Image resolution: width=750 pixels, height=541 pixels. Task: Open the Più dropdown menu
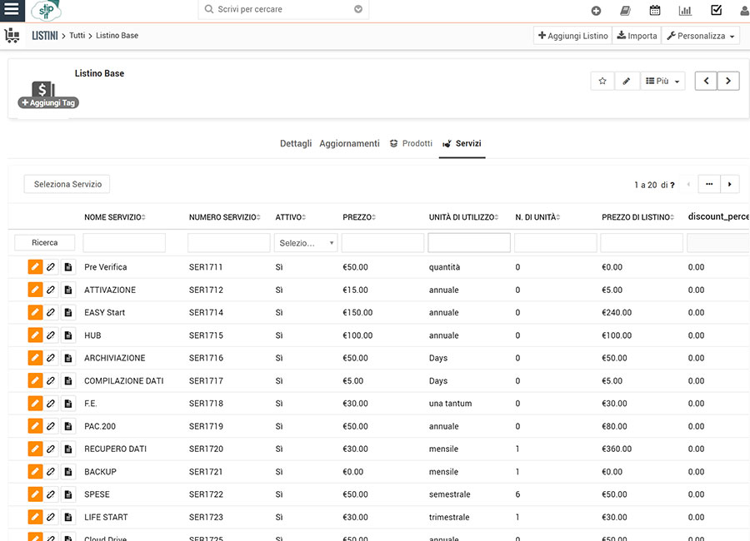pyautogui.click(x=661, y=80)
